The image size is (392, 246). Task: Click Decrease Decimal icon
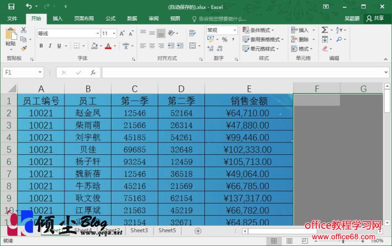pos(220,49)
